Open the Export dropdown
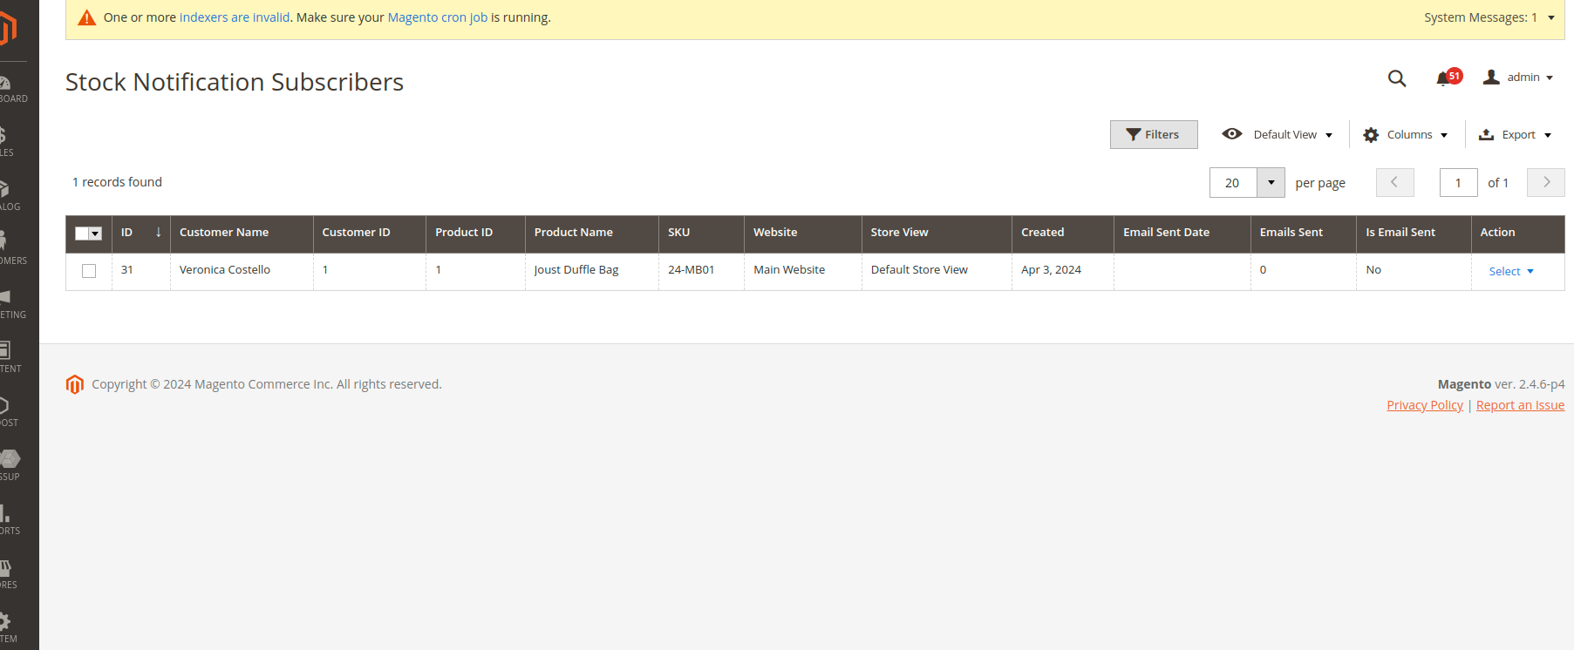 [1515, 135]
